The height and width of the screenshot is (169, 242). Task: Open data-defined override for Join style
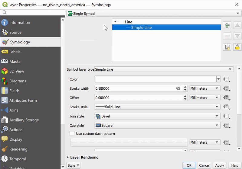pos(227,116)
